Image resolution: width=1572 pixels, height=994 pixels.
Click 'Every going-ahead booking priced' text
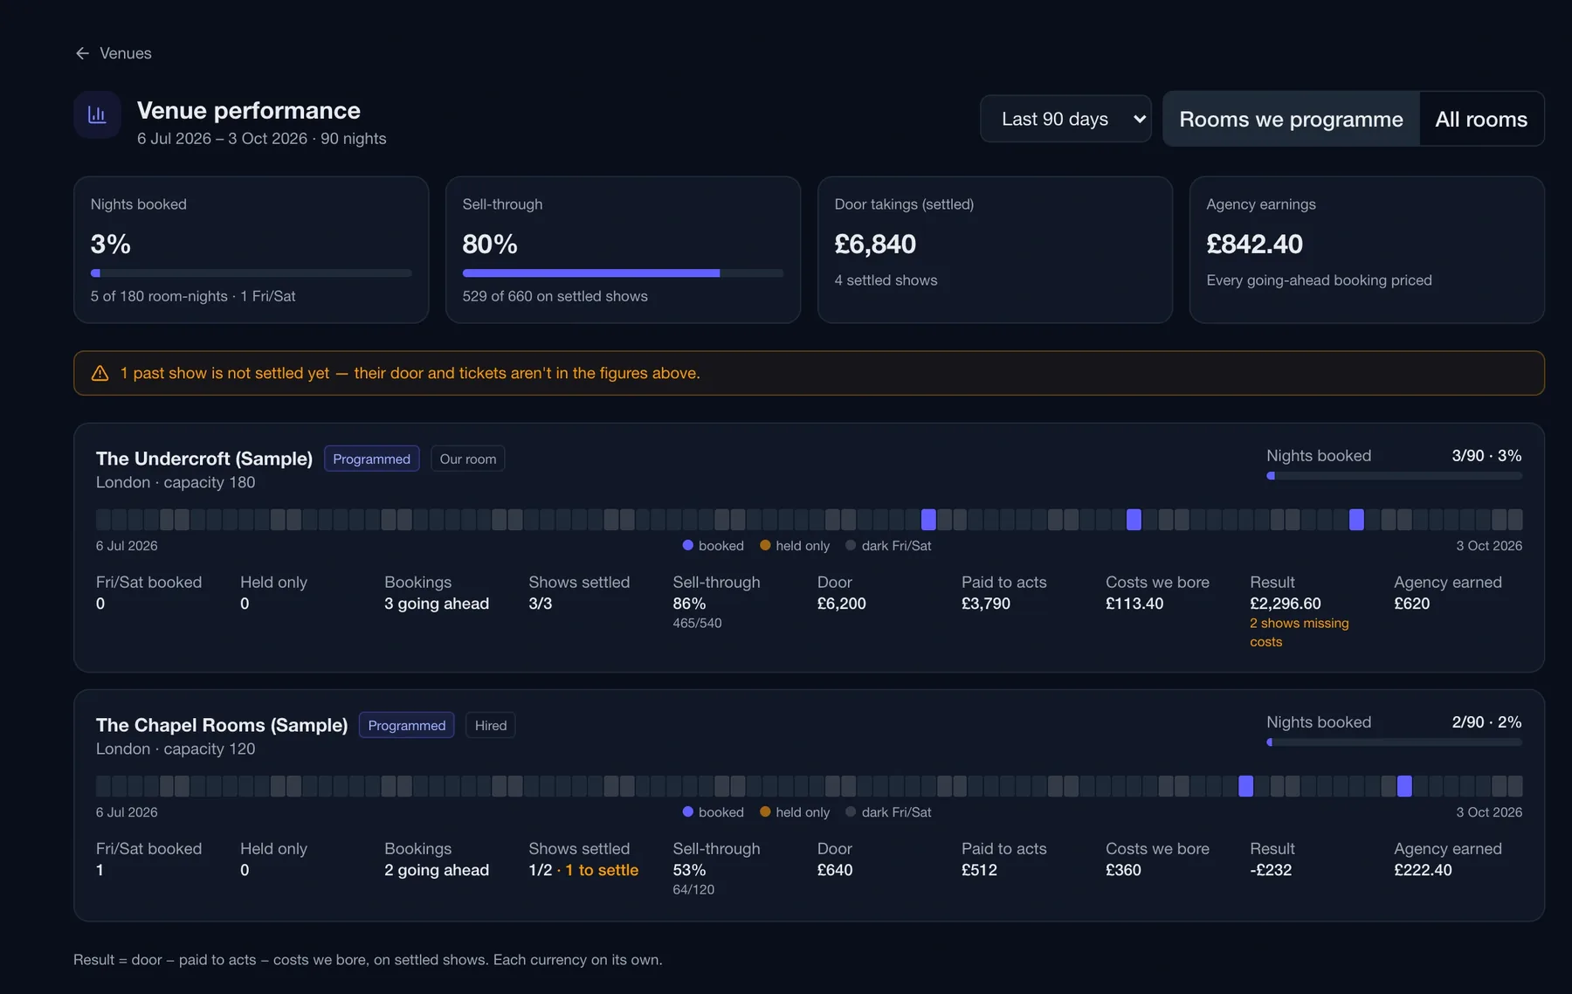pos(1319,280)
